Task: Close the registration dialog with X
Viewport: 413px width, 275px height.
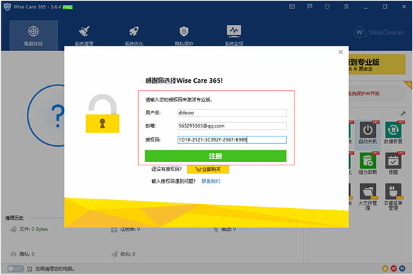Action: click(341, 52)
